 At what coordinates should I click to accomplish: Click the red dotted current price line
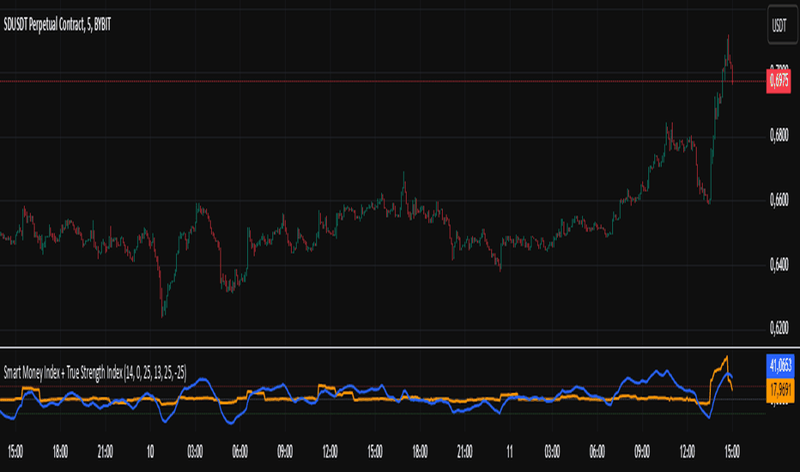(383, 82)
